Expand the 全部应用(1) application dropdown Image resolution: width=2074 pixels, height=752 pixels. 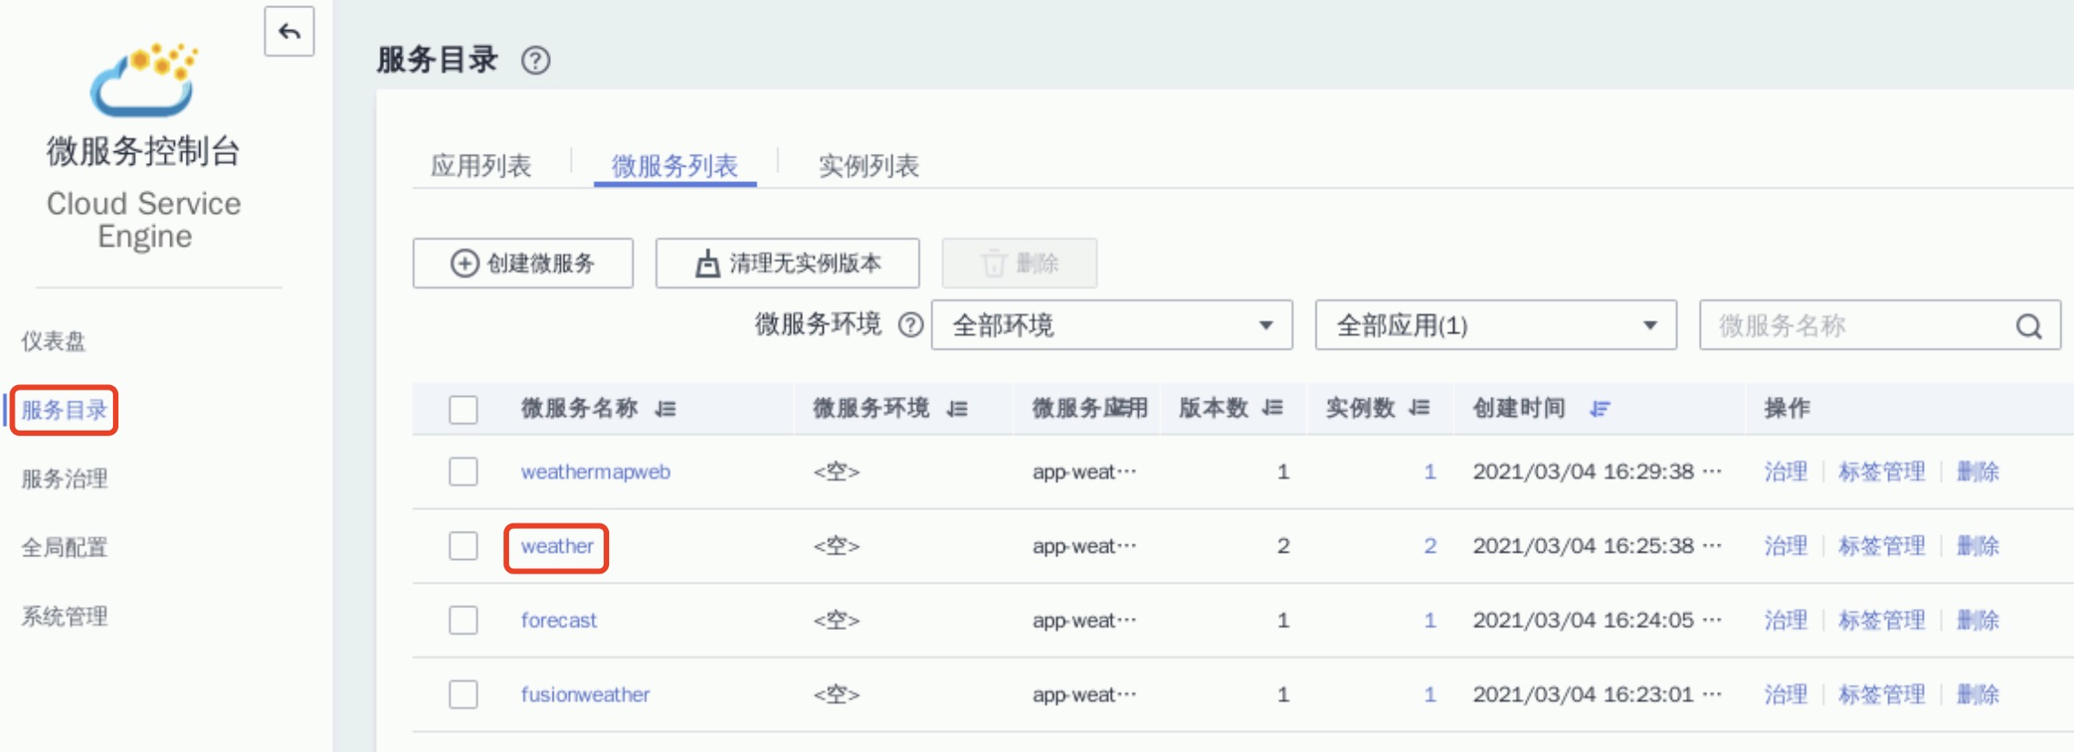click(x=1495, y=325)
